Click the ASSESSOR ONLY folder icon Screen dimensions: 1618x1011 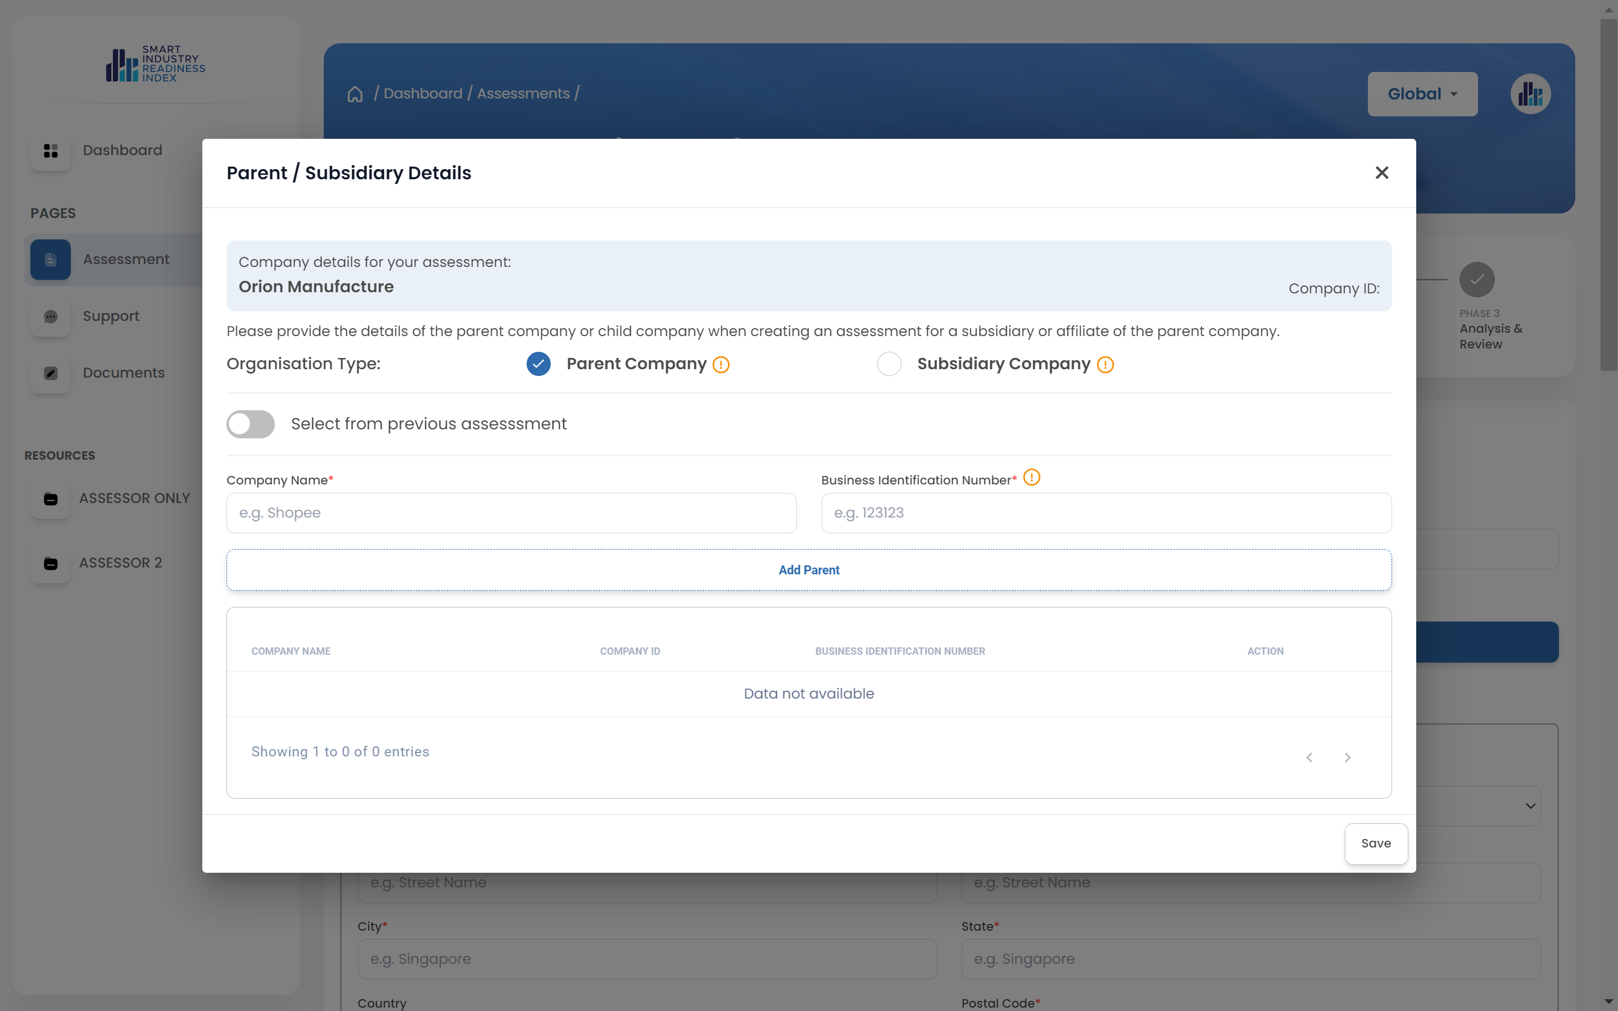point(51,499)
